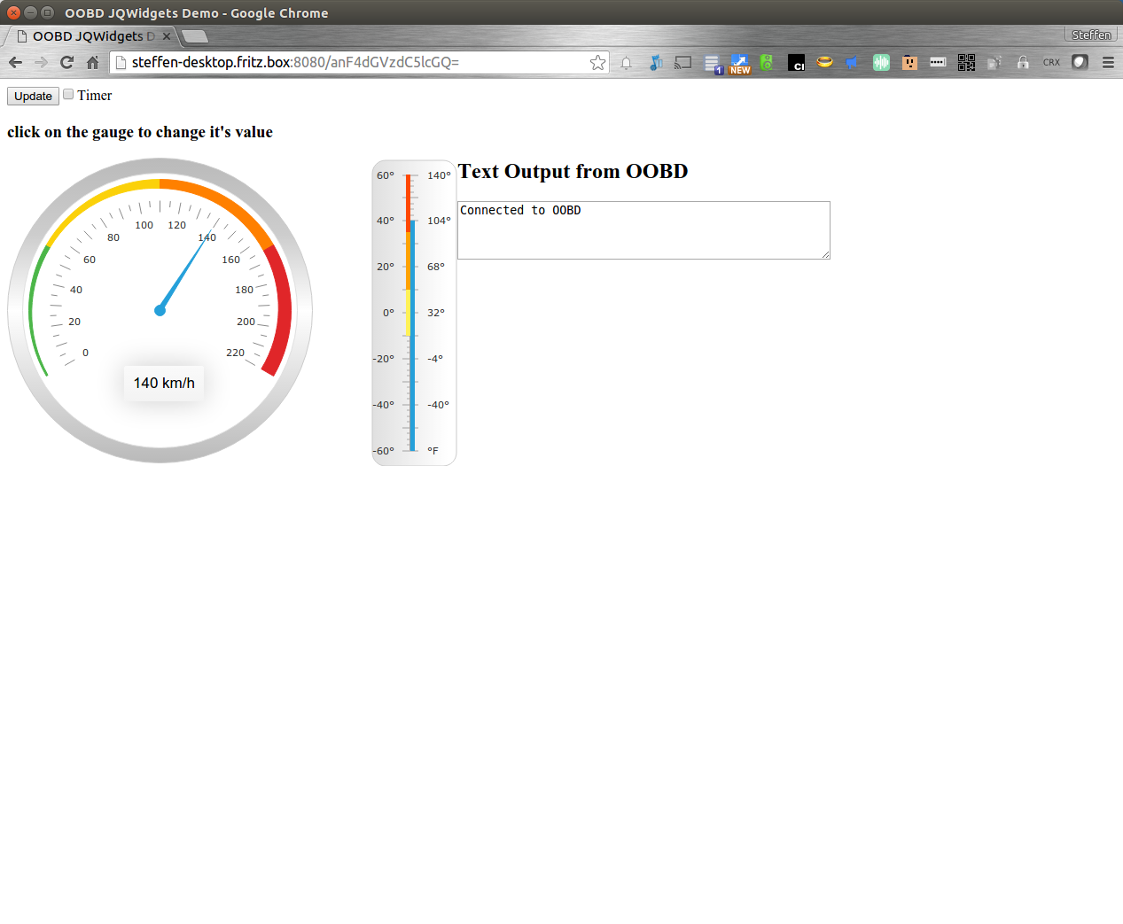The width and height of the screenshot is (1123, 924).
Task: Open a new tab
Action: [195, 36]
